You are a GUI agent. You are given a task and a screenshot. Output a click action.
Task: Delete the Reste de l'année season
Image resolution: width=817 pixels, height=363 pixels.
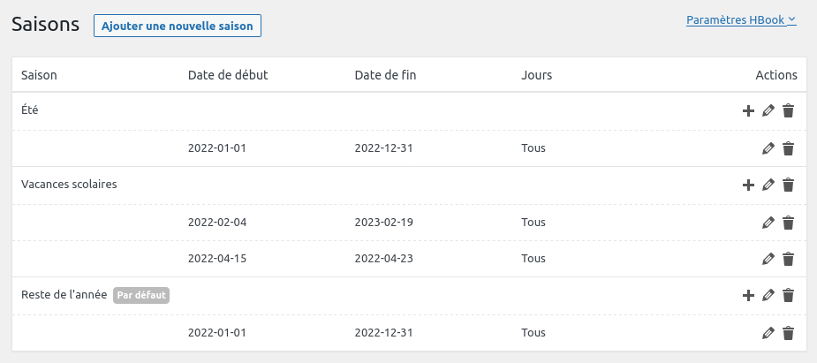point(789,295)
